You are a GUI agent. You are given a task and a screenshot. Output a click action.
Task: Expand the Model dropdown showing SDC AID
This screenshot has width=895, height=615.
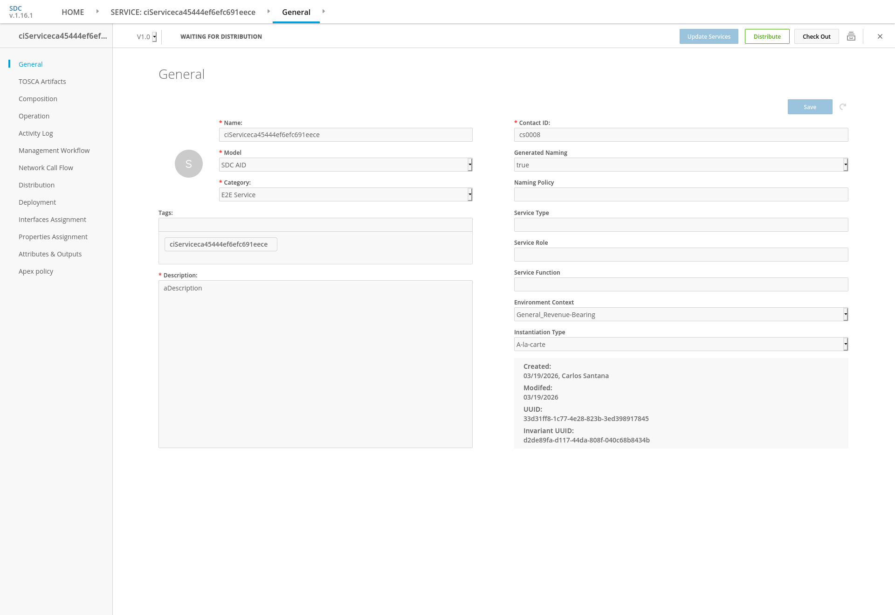(345, 165)
